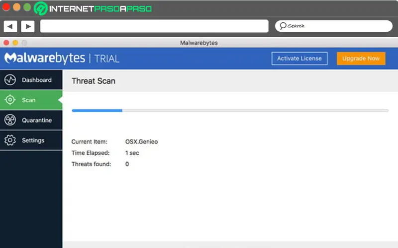Click the forward arrow browser button
398x248 pixels.
28,26
